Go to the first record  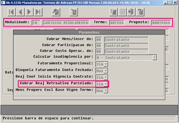pos(12,12)
